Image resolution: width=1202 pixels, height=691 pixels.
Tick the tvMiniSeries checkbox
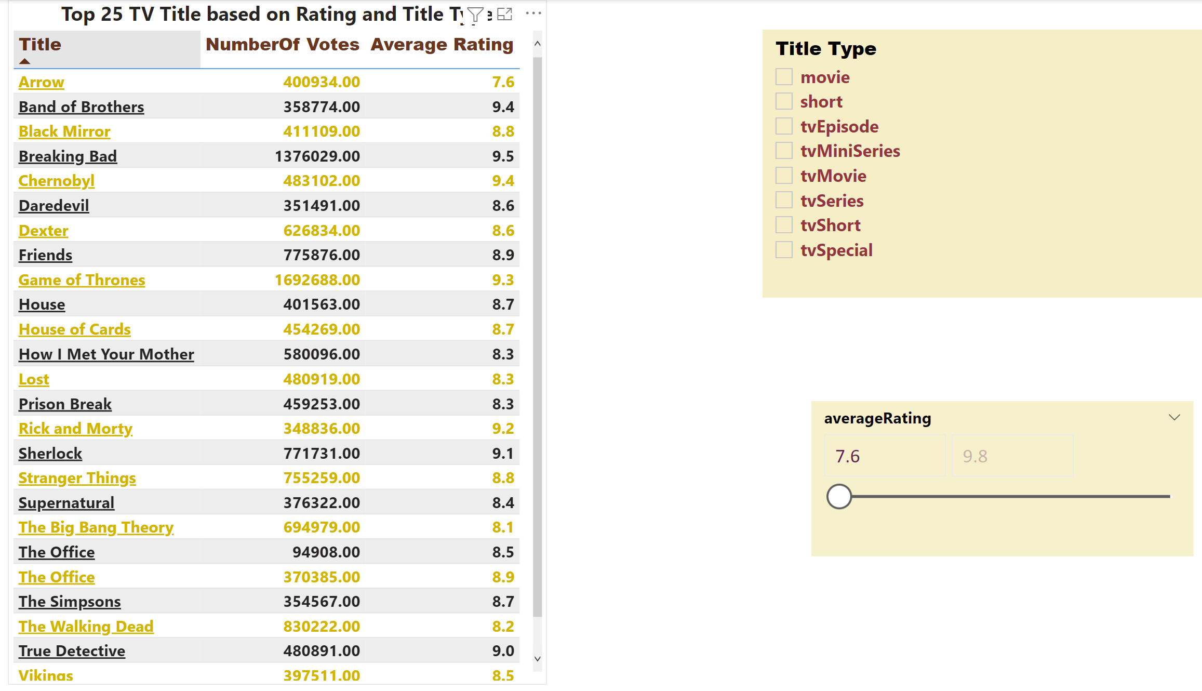tap(784, 151)
